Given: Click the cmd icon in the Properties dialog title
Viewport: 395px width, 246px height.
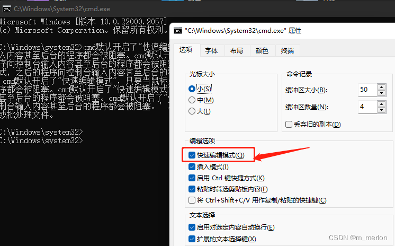Looking at the screenshot, I should tap(178, 31).
